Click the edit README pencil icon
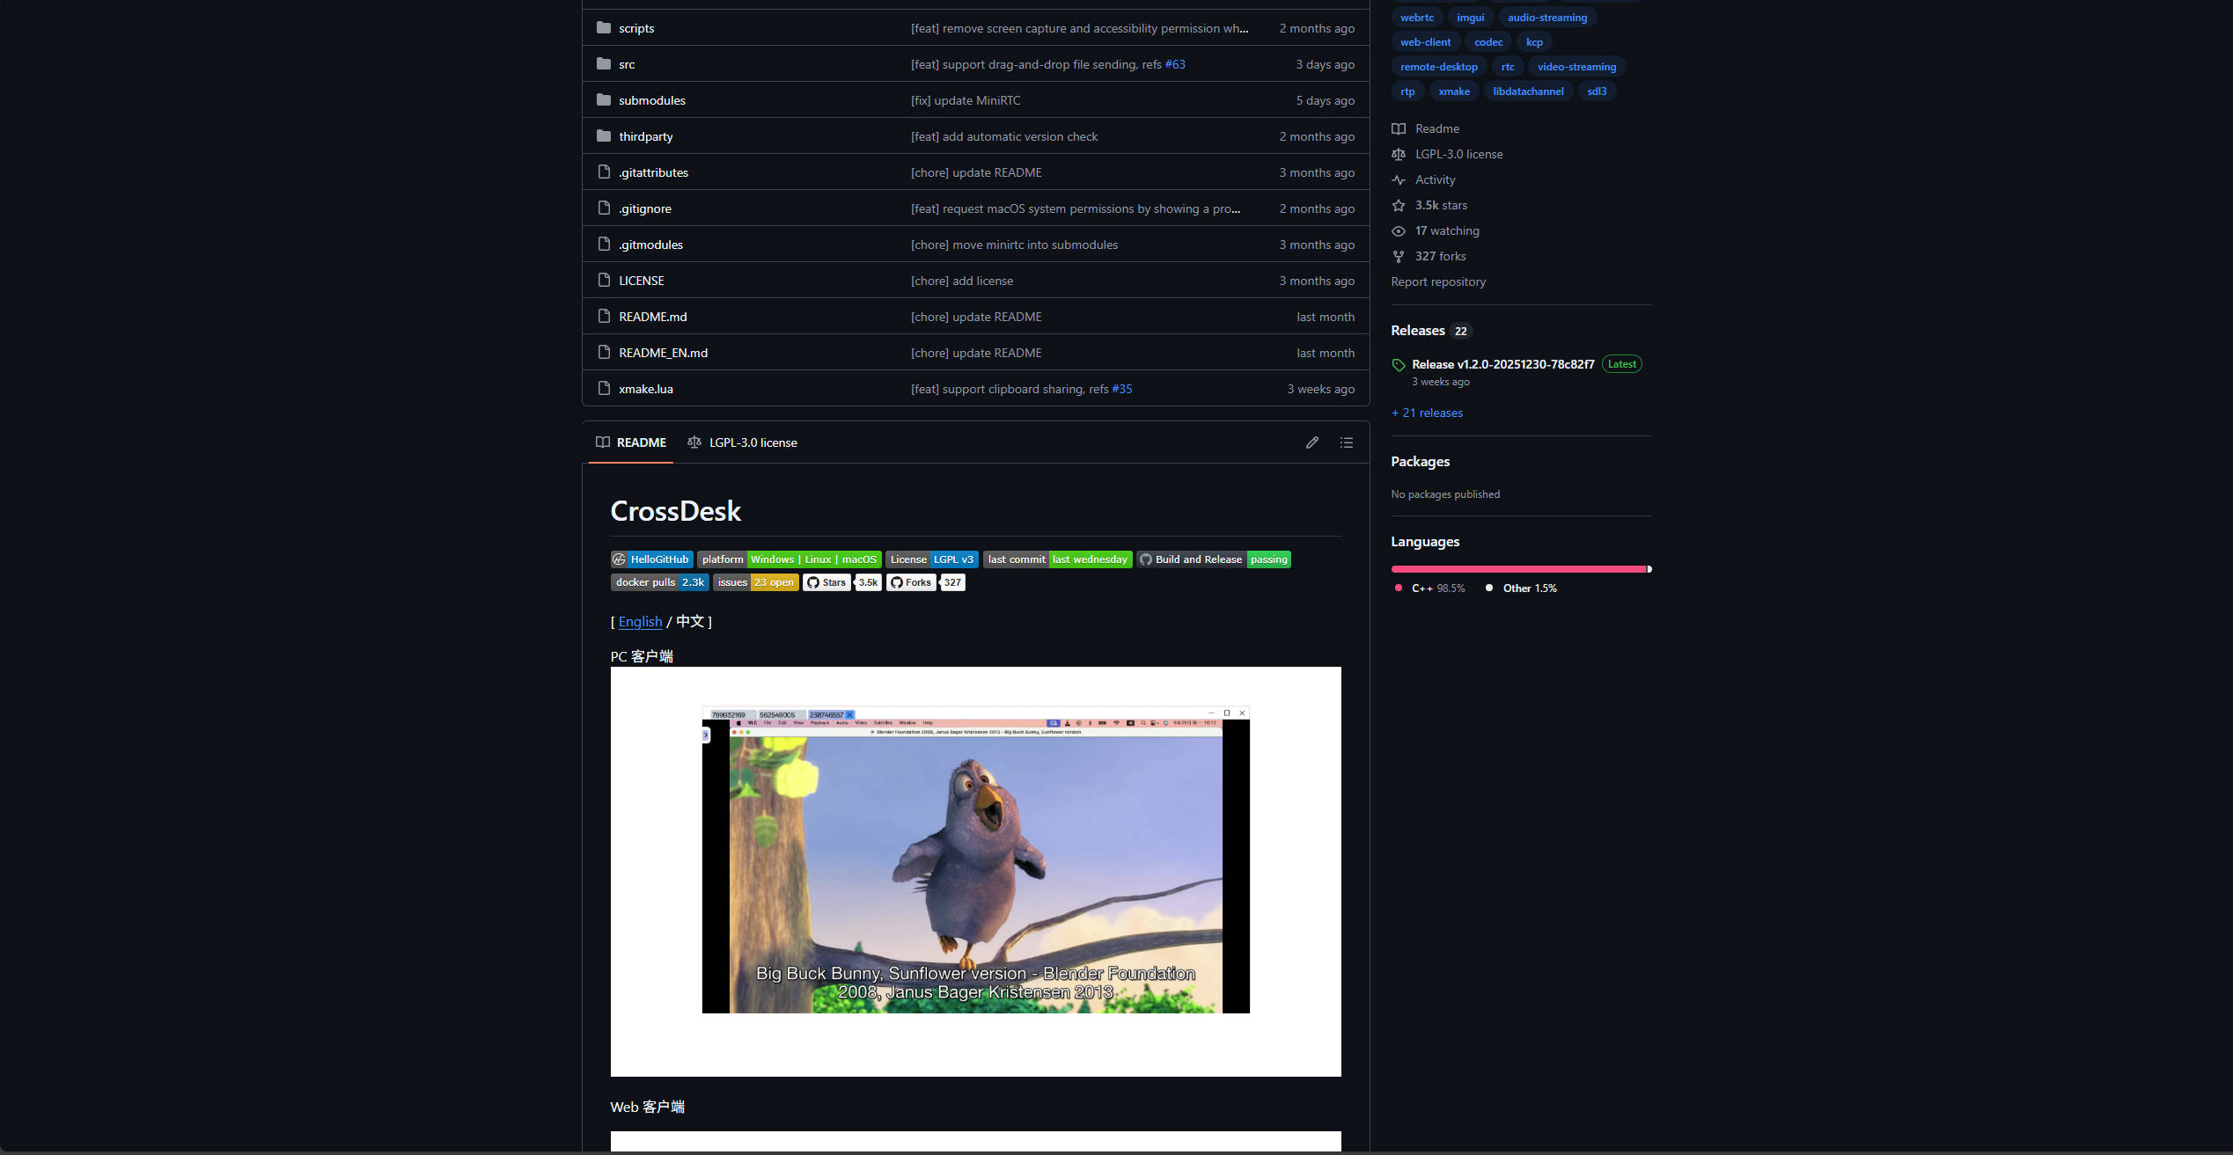 click(1311, 442)
